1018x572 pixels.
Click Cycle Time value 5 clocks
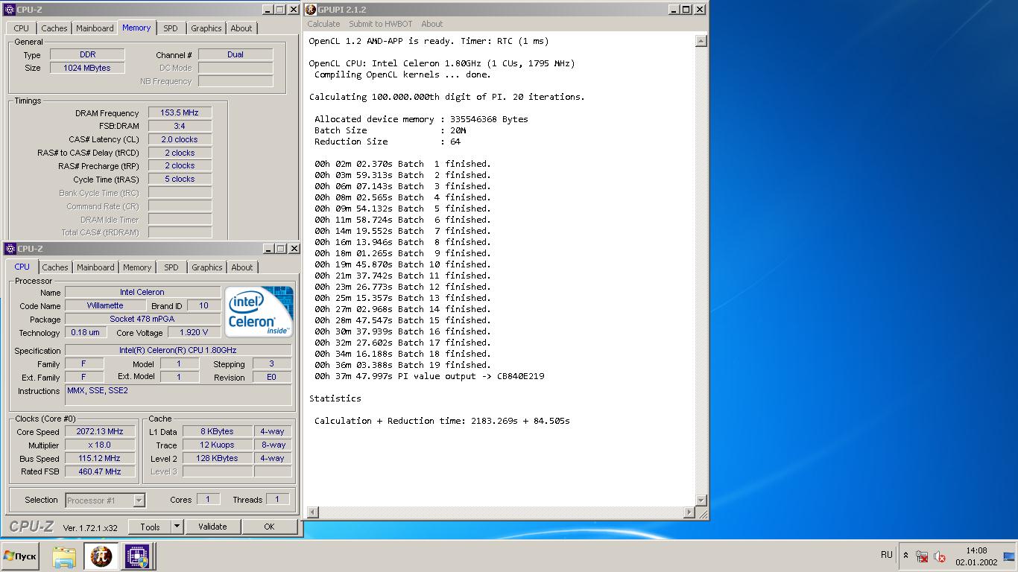click(x=180, y=179)
